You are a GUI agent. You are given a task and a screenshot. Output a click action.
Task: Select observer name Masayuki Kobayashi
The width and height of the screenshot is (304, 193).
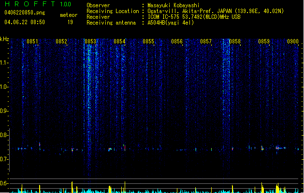point(174,5)
